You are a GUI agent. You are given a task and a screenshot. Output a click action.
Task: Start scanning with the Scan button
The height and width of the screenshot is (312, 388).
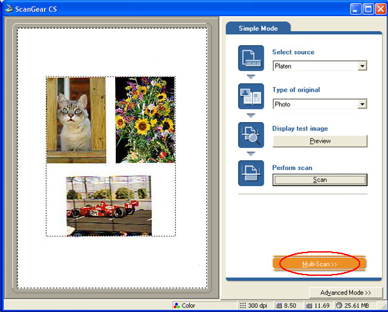pos(320,180)
